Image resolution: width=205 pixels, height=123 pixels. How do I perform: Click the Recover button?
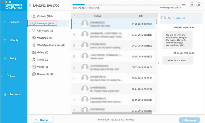pos(189,120)
